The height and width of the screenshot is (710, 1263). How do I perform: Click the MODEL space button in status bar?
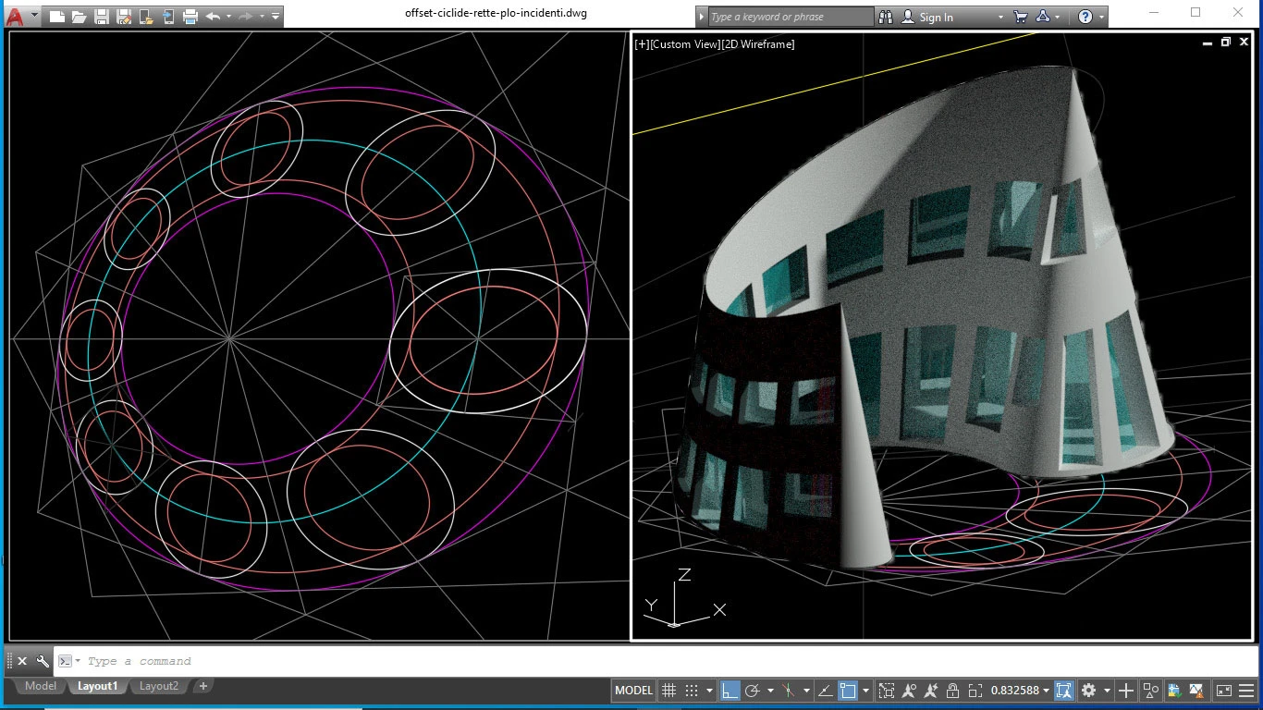pyautogui.click(x=633, y=691)
